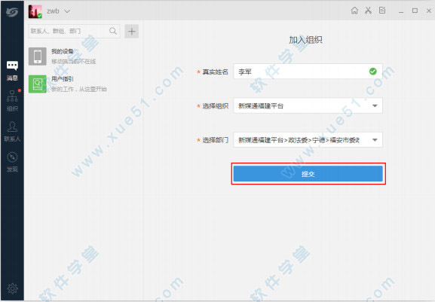Click the scissors screenshot icon
435x302 pixels.
(368, 11)
